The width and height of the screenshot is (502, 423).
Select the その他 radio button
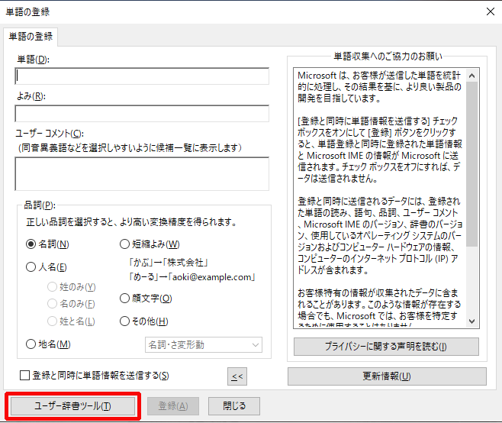[x=125, y=321]
